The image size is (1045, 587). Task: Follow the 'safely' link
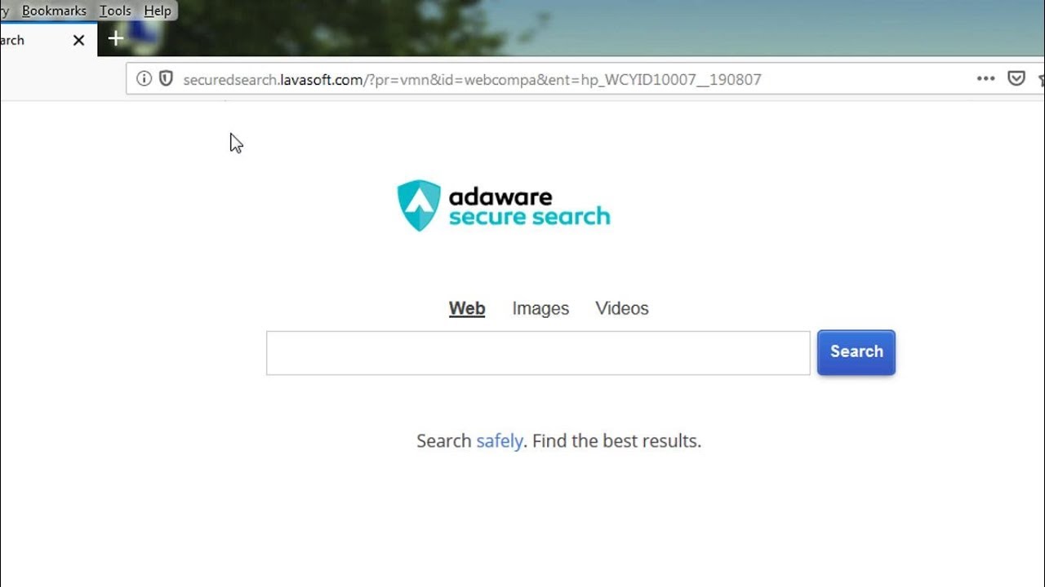coord(500,441)
